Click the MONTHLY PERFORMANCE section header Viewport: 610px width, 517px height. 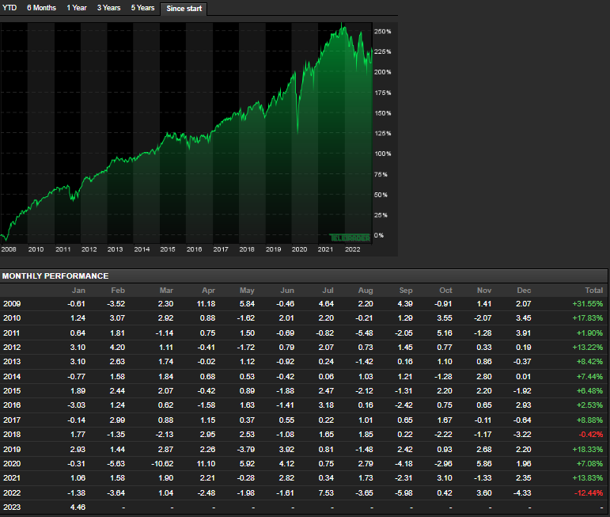(55, 276)
